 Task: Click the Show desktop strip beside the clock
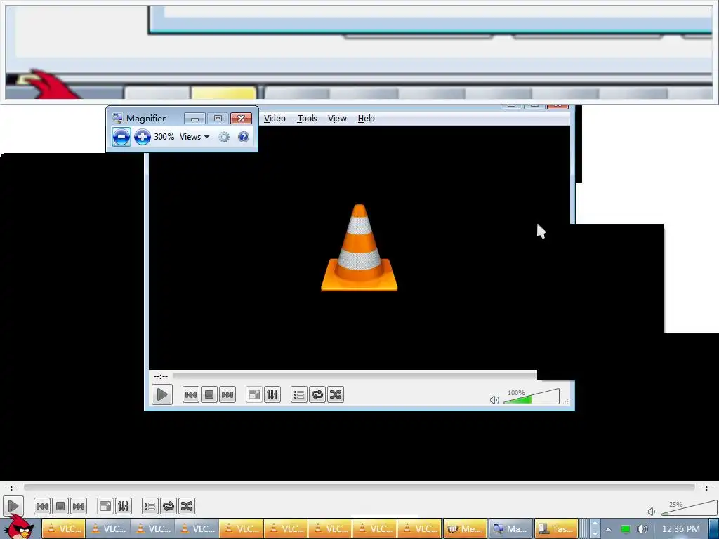click(x=713, y=529)
